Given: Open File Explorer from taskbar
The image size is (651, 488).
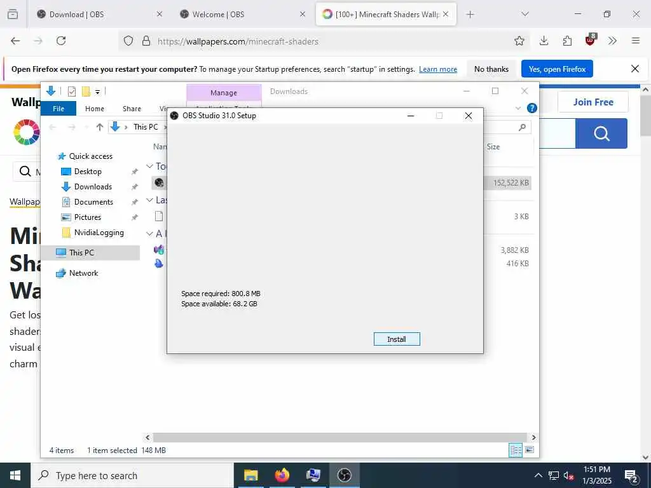Looking at the screenshot, I should [x=250, y=475].
